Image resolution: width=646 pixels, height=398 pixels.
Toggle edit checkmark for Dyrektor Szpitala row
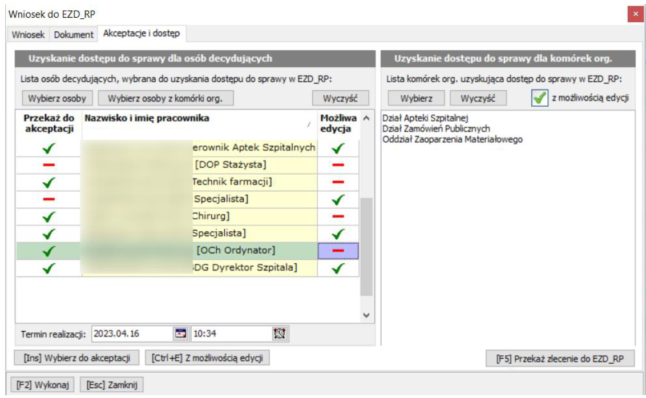tap(338, 268)
